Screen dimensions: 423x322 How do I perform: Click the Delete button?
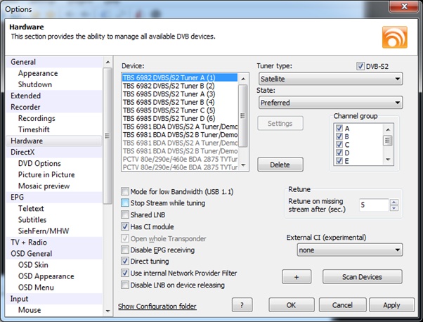pos(280,165)
